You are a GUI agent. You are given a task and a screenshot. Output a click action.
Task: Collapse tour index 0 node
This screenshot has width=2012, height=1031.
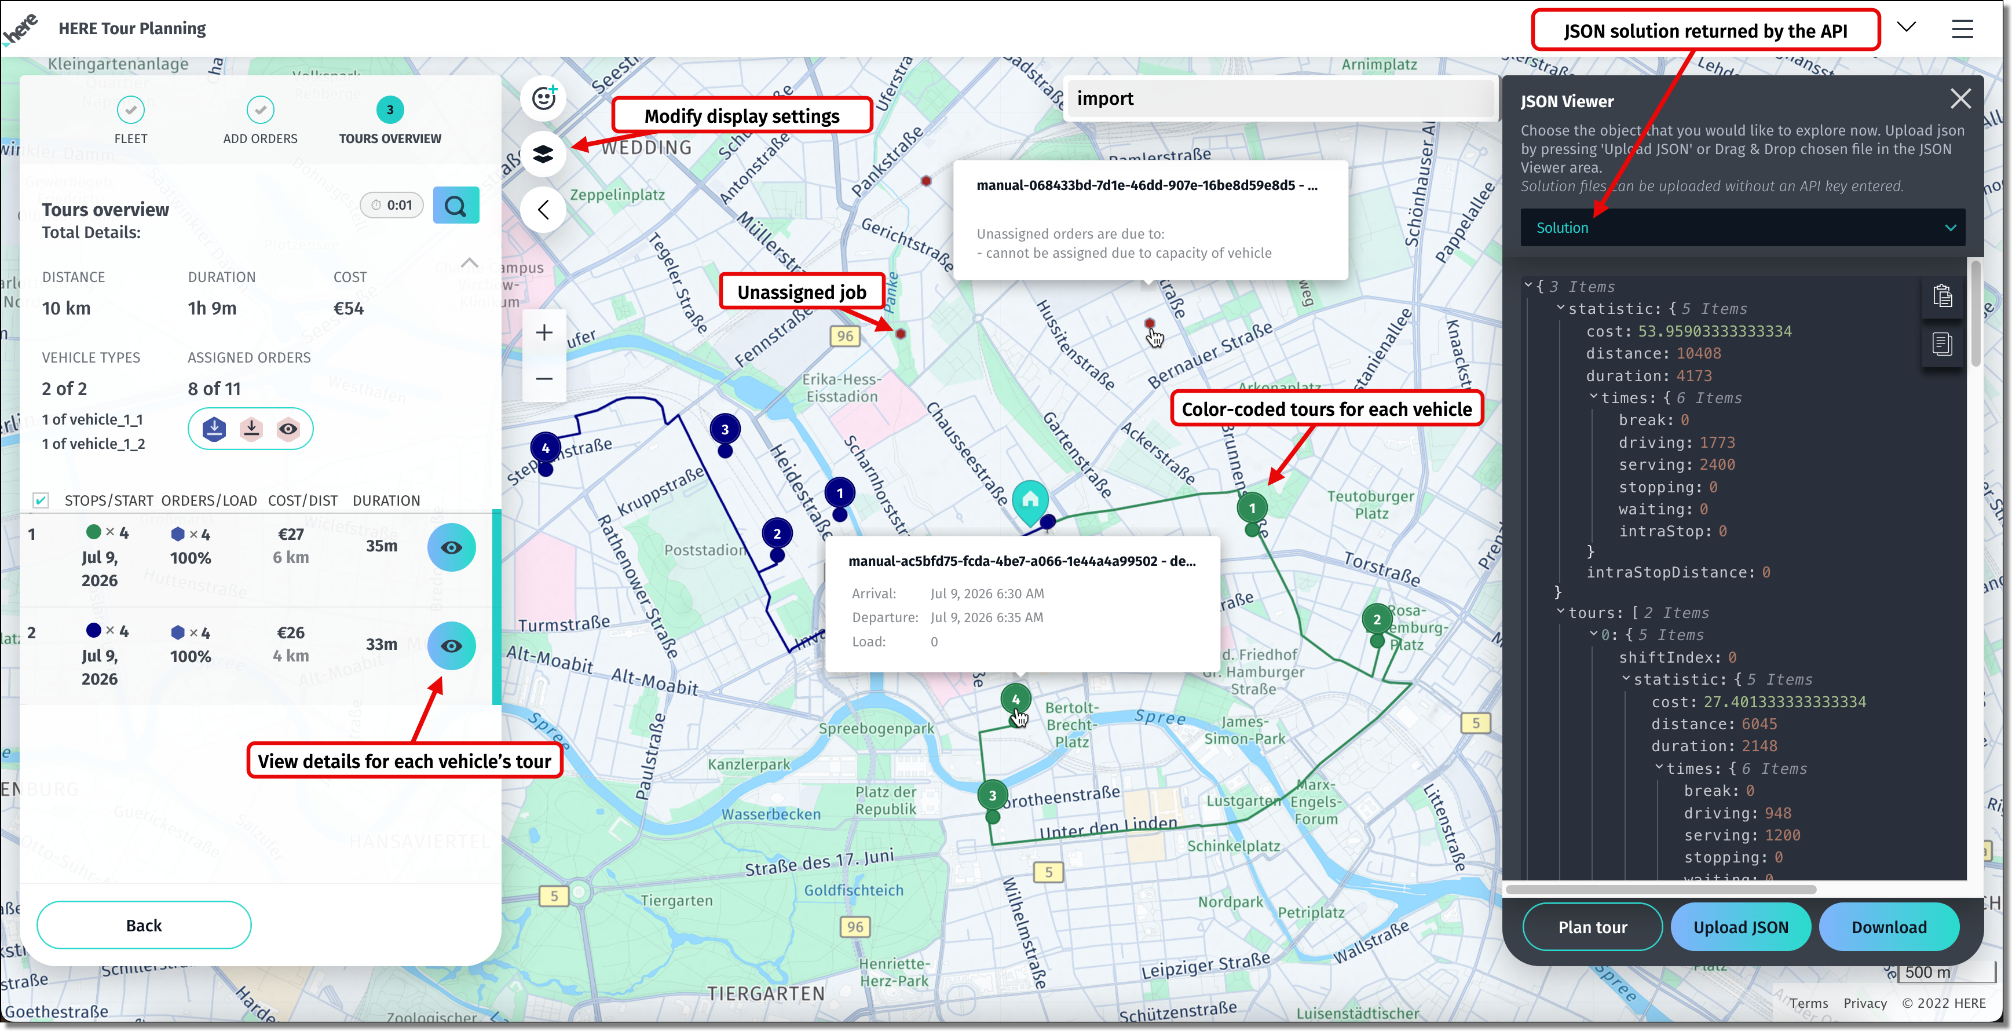point(1593,634)
